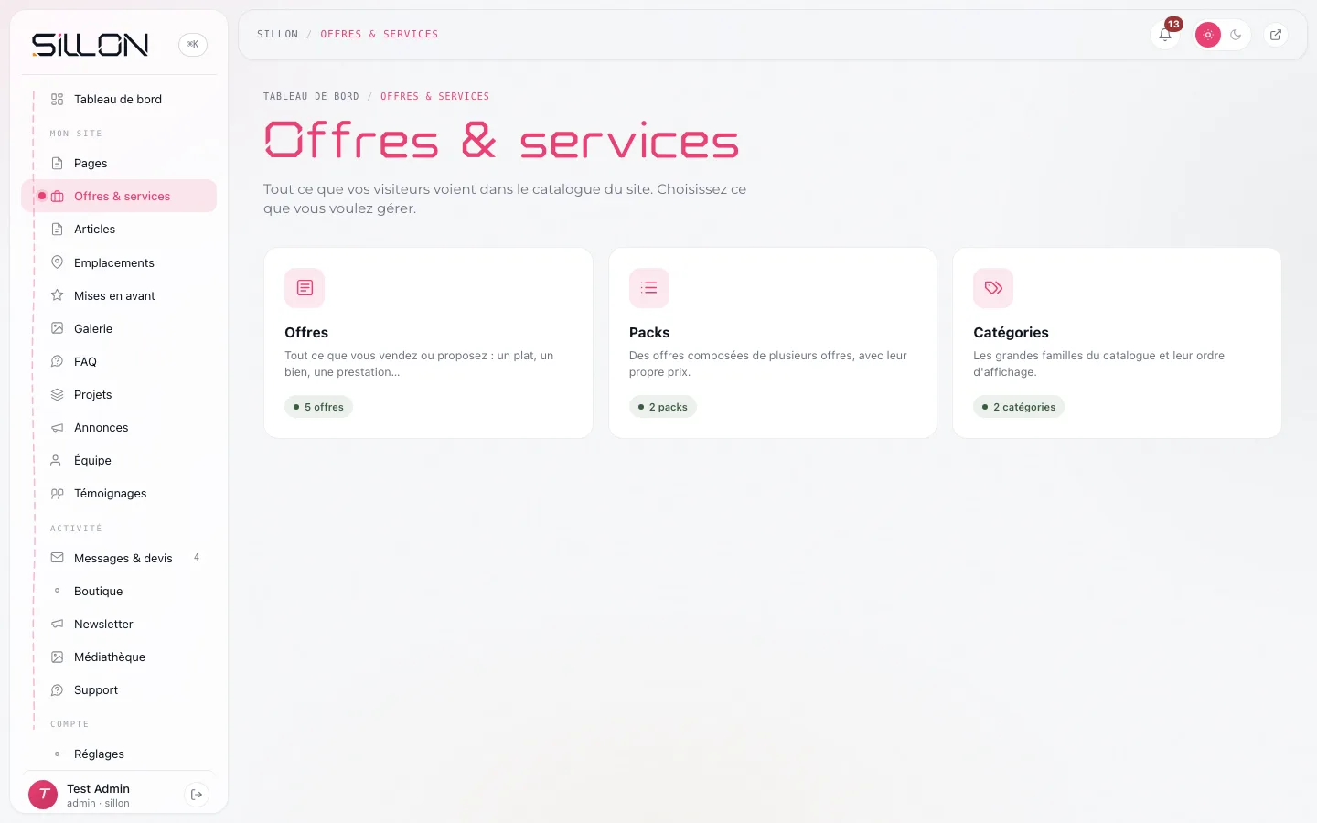
Task: Open Médiathèque in sidebar
Action: point(119,657)
